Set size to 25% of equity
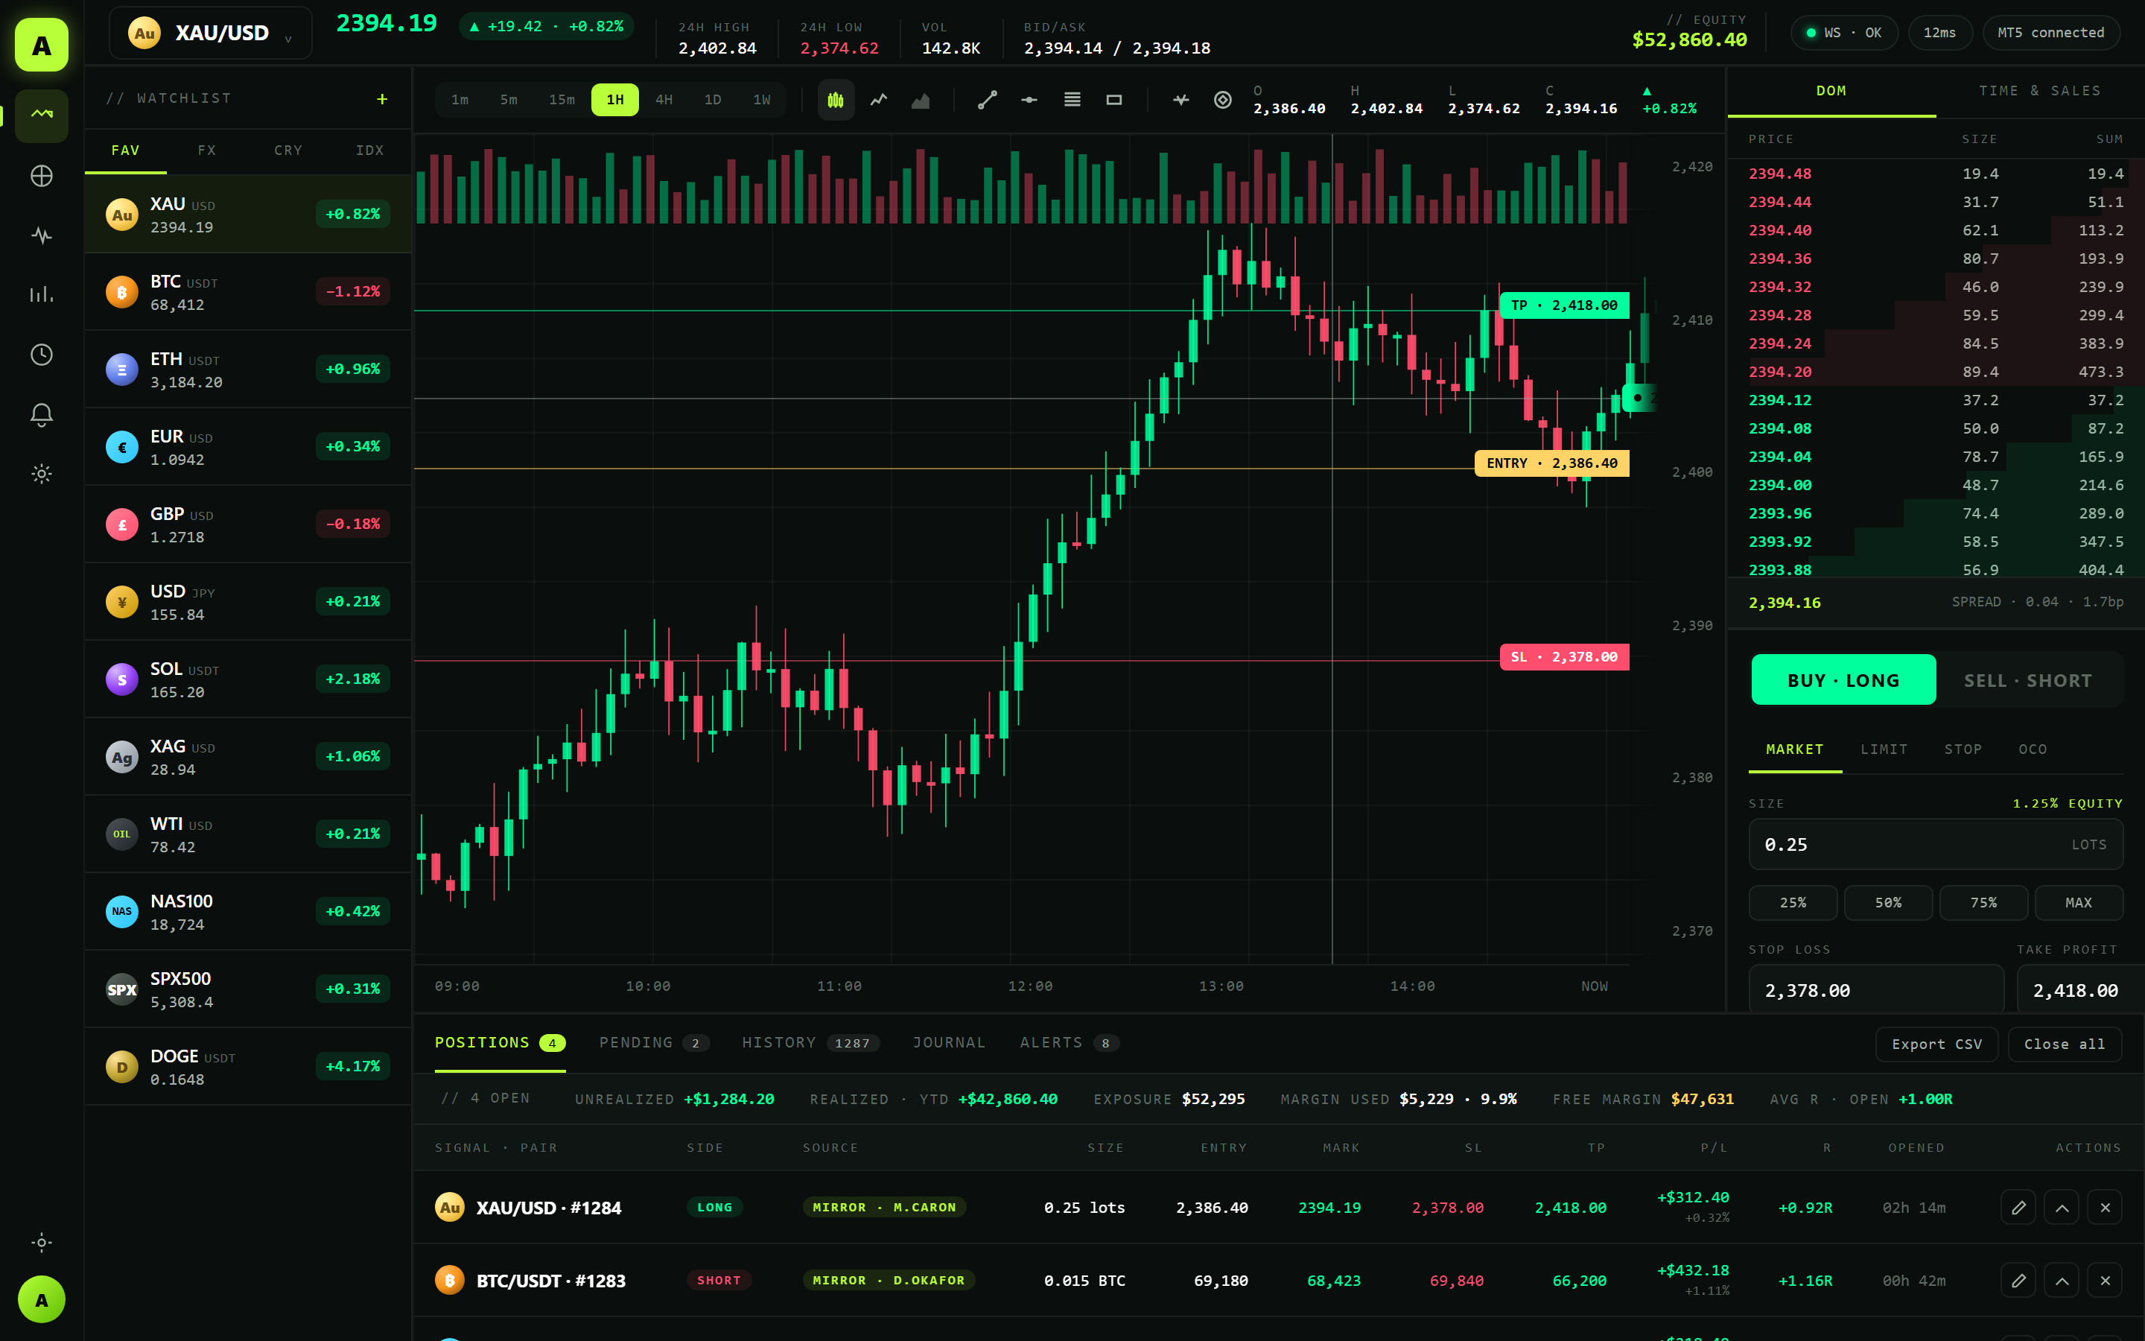The width and height of the screenshot is (2145, 1341). coord(1793,903)
